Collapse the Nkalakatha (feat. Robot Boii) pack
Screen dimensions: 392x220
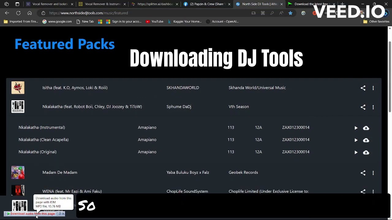tap(92, 107)
